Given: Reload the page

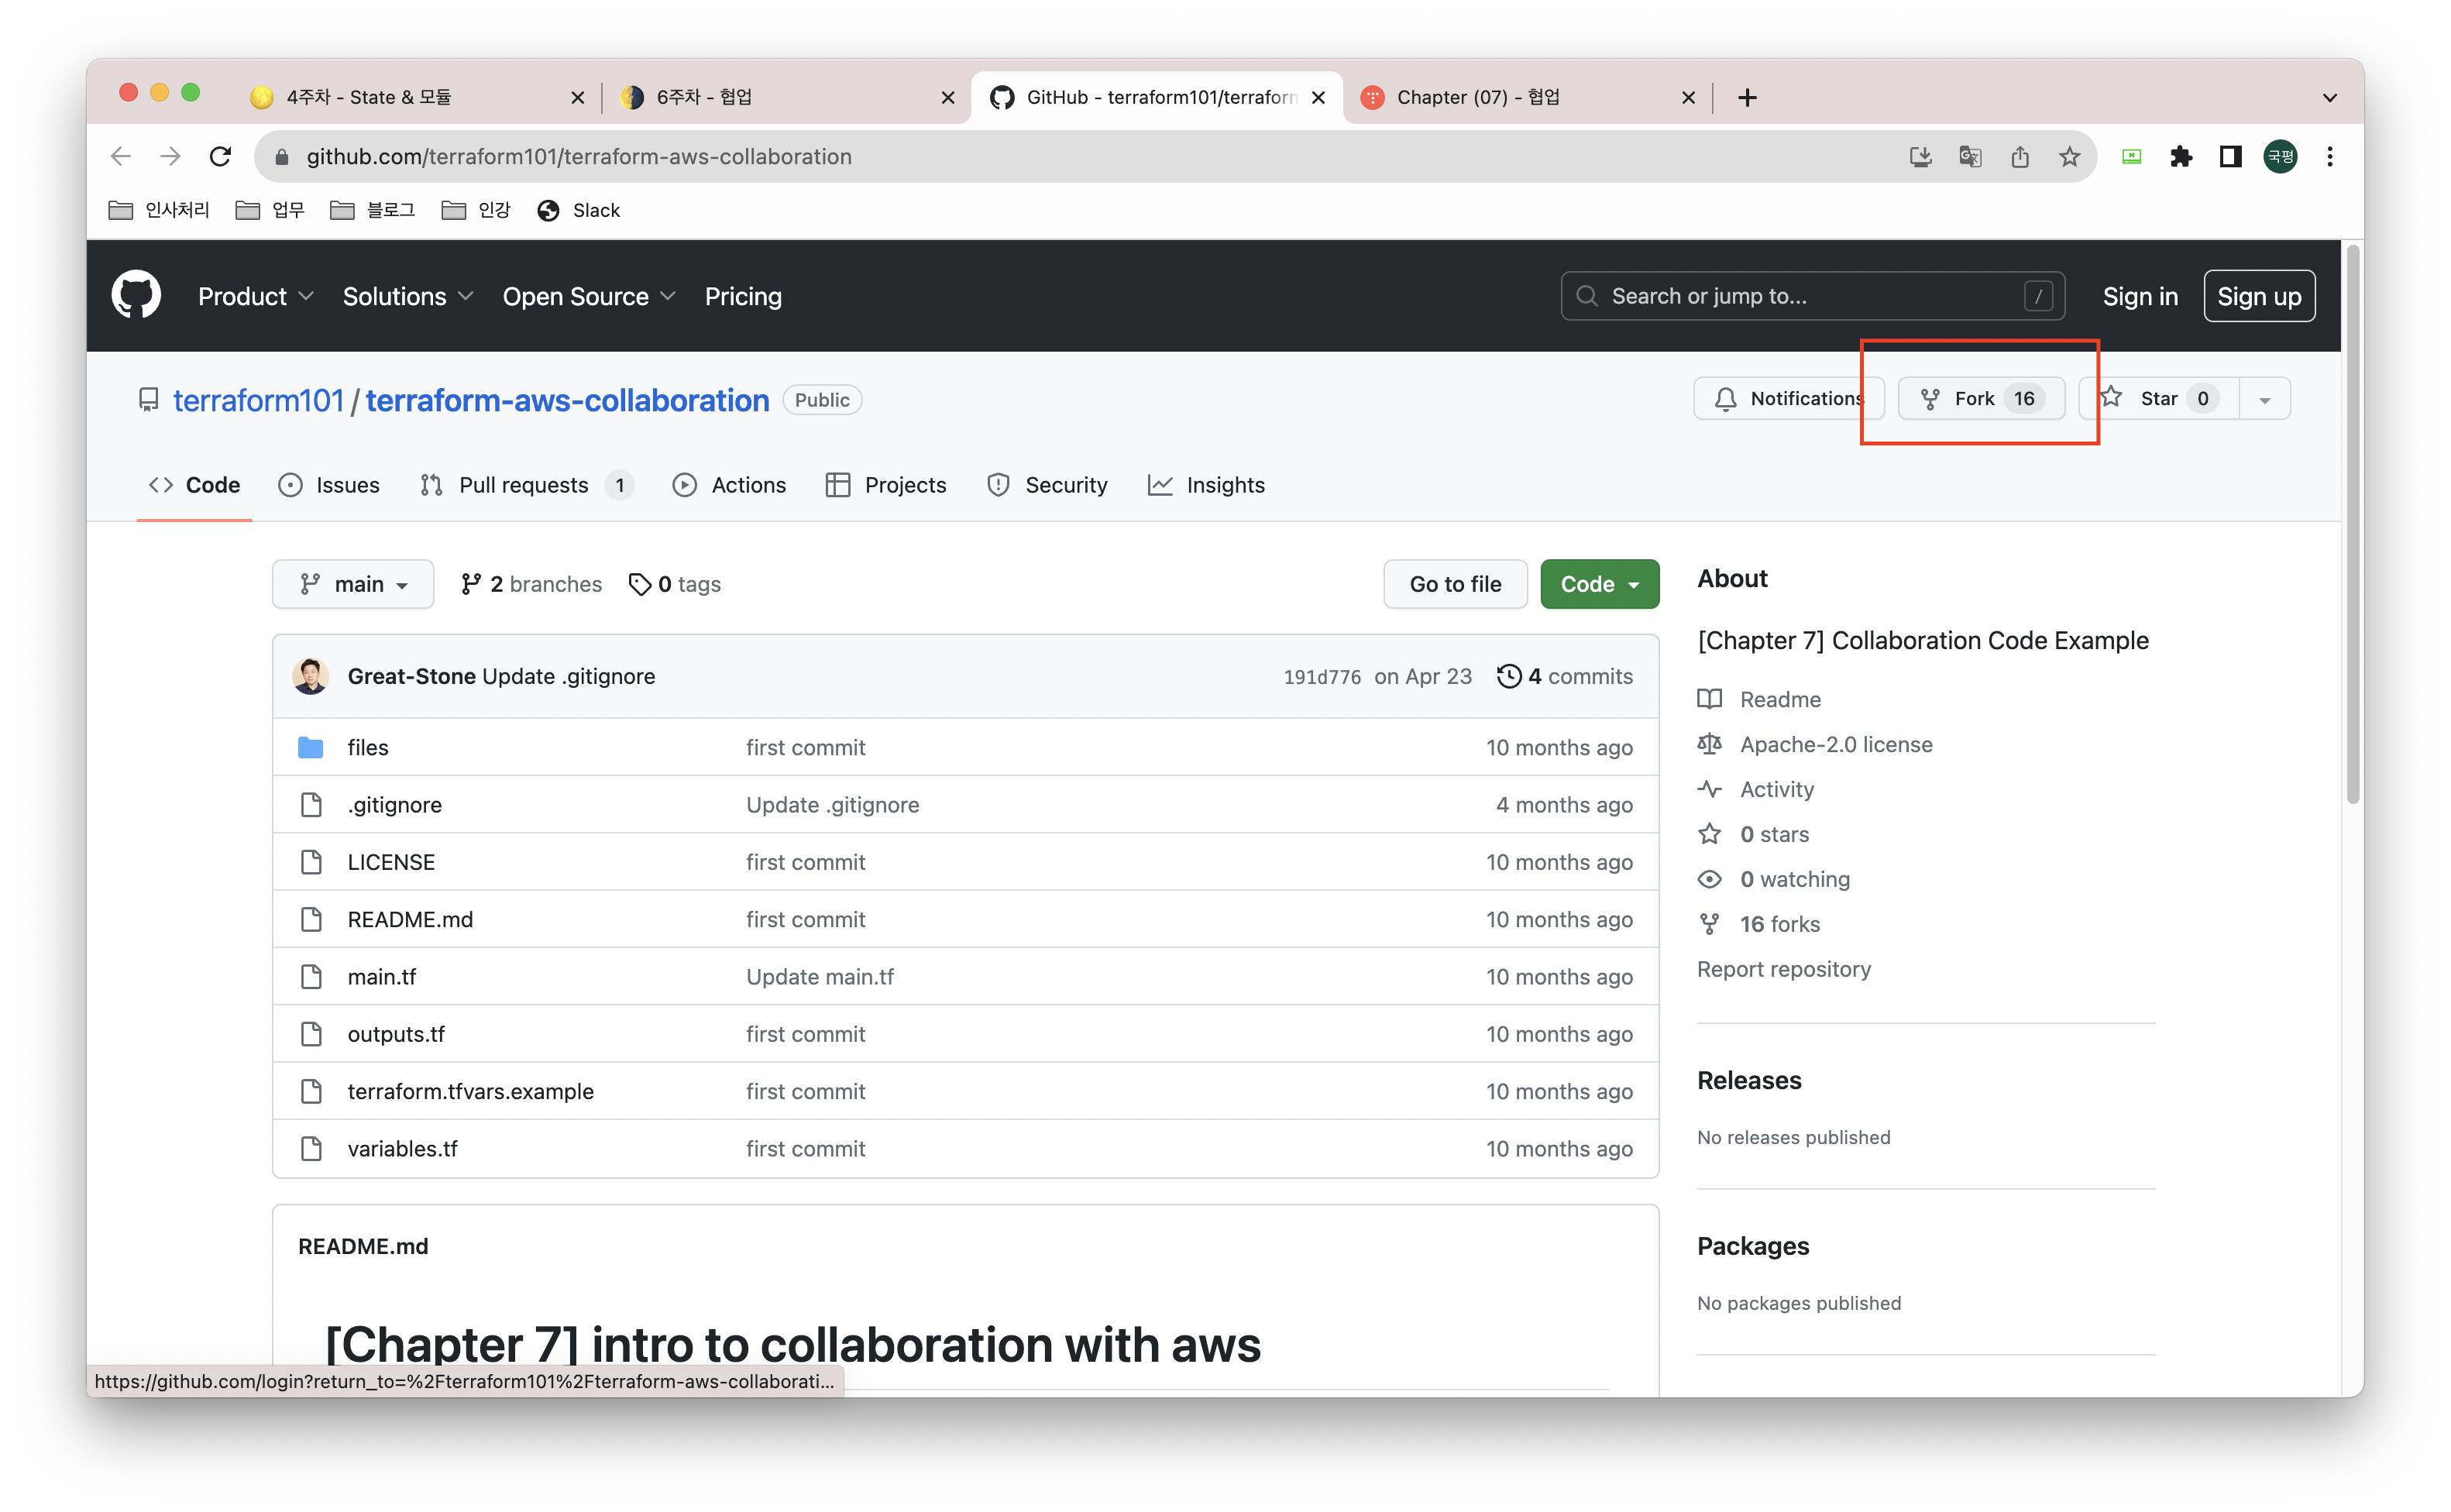Looking at the screenshot, I should pyautogui.click(x=221, y=157).
